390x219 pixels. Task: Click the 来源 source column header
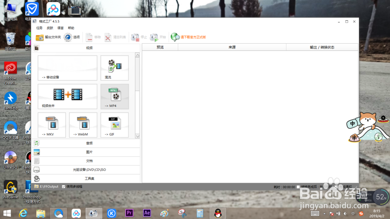point(232,47)
